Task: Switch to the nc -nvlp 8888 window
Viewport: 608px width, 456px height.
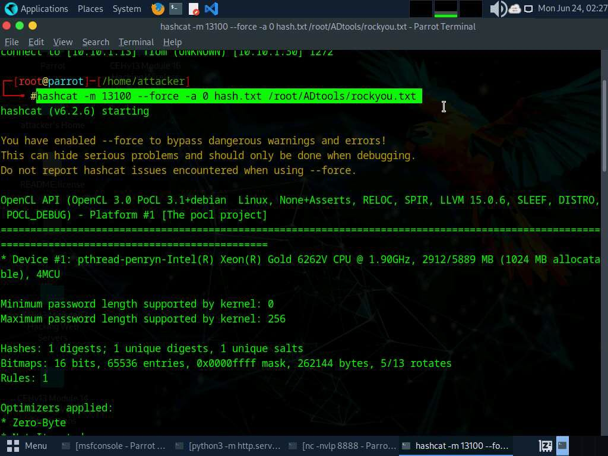Action: tap(341, 446)
